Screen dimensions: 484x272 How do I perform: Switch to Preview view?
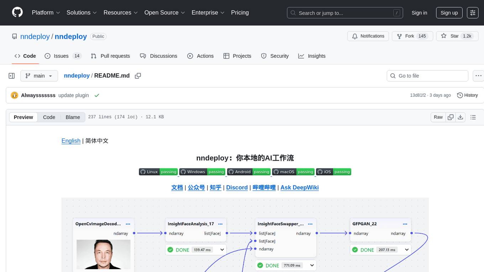click(23, 117)
